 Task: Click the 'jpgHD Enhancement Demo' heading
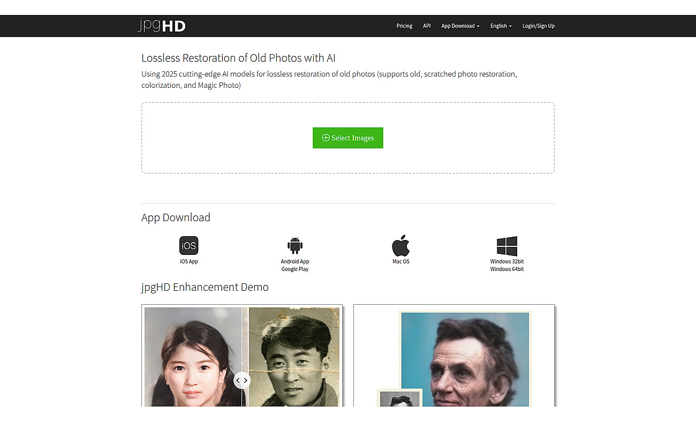(x=205, y=287)
